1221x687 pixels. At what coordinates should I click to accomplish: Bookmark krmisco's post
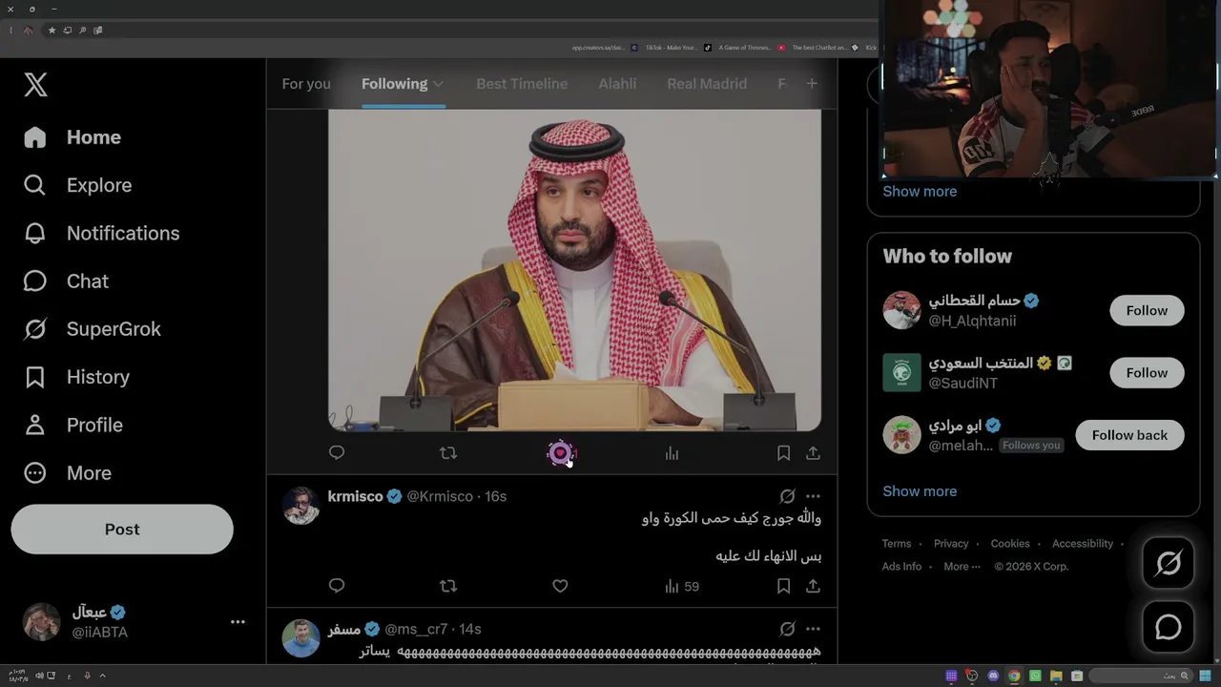click(783, 586)
